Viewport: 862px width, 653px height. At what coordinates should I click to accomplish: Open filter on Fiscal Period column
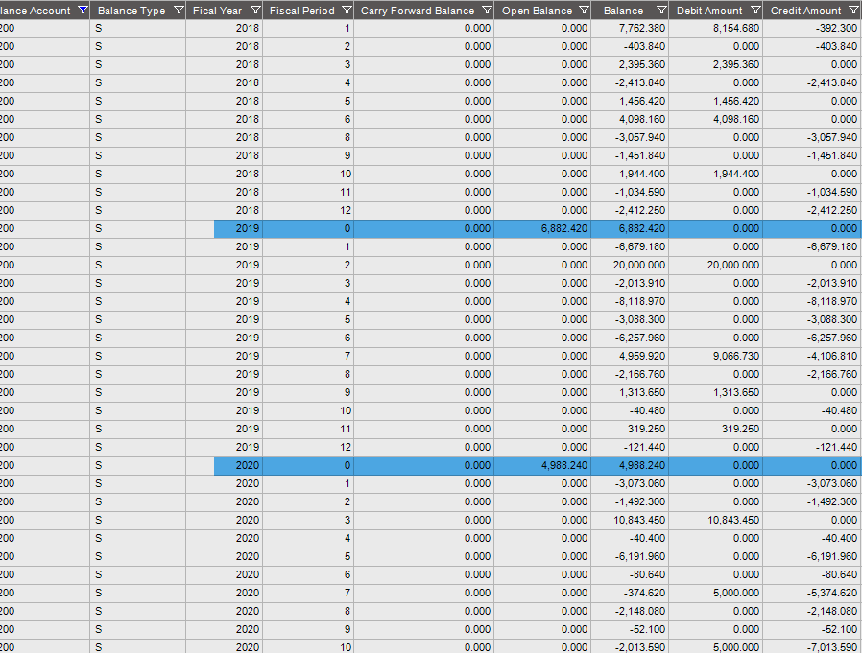347,10
